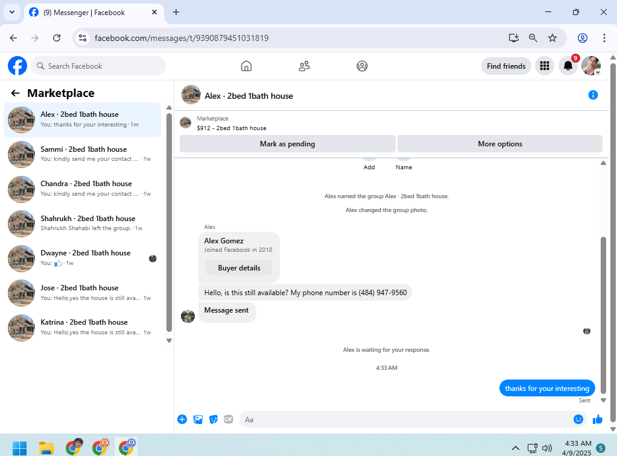Open the taskbar clock and date
Viewport: 617px width, 456px height.
click(577, 448)
